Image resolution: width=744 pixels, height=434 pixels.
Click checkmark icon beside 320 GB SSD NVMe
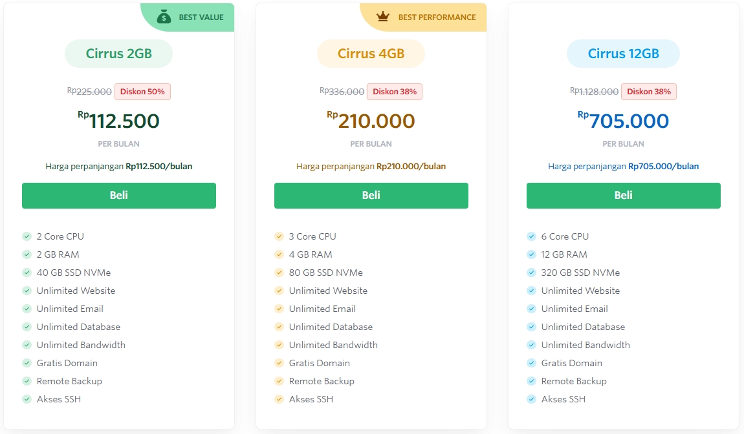[x=531, y=273]
